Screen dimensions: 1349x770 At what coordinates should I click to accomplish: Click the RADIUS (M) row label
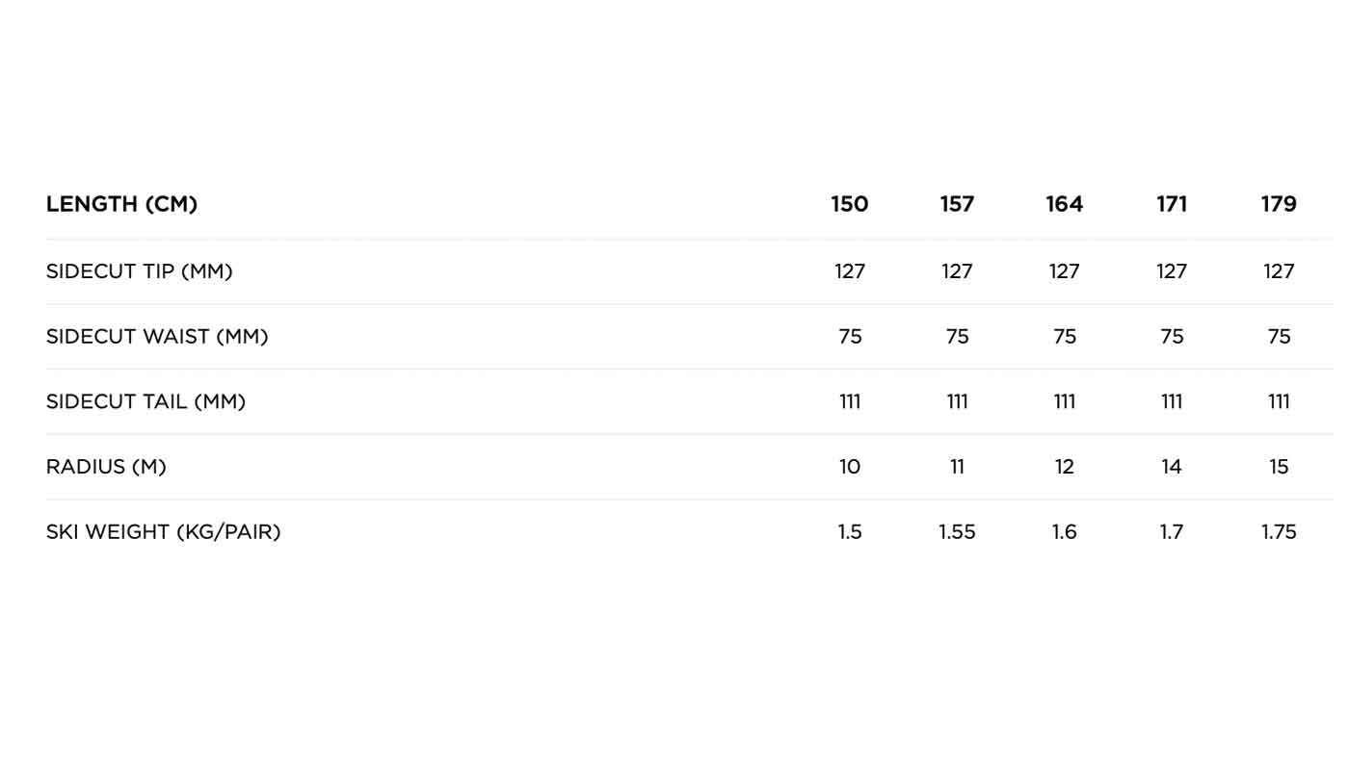[x=106, y=467]
